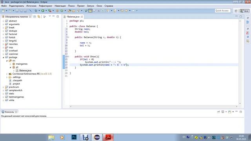Open the Редактировать menu
The height and width of the screenshot is (141, 251).
tap(16, 6)
